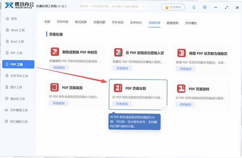Screen dimensions: 242x158
Task: Open the notification bell icon
Action: point(194,7)
